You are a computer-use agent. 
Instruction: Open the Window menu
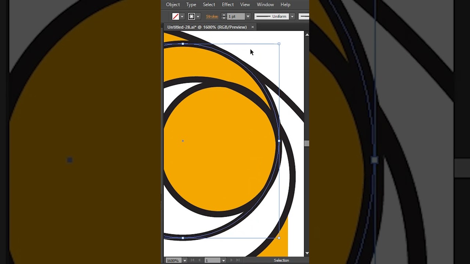pos(265,4)
